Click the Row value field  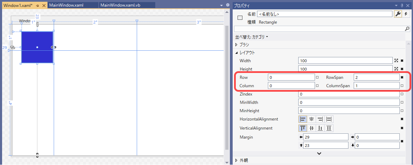click(291, 77)
